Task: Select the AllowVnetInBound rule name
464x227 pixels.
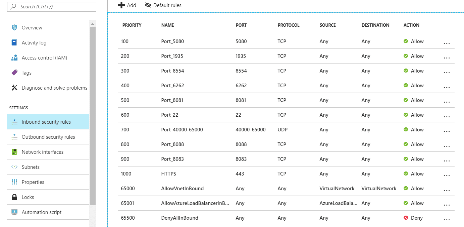Action: 182,188
